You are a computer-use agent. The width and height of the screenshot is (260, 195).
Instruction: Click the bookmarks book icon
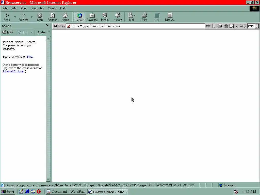click(220, 26)
